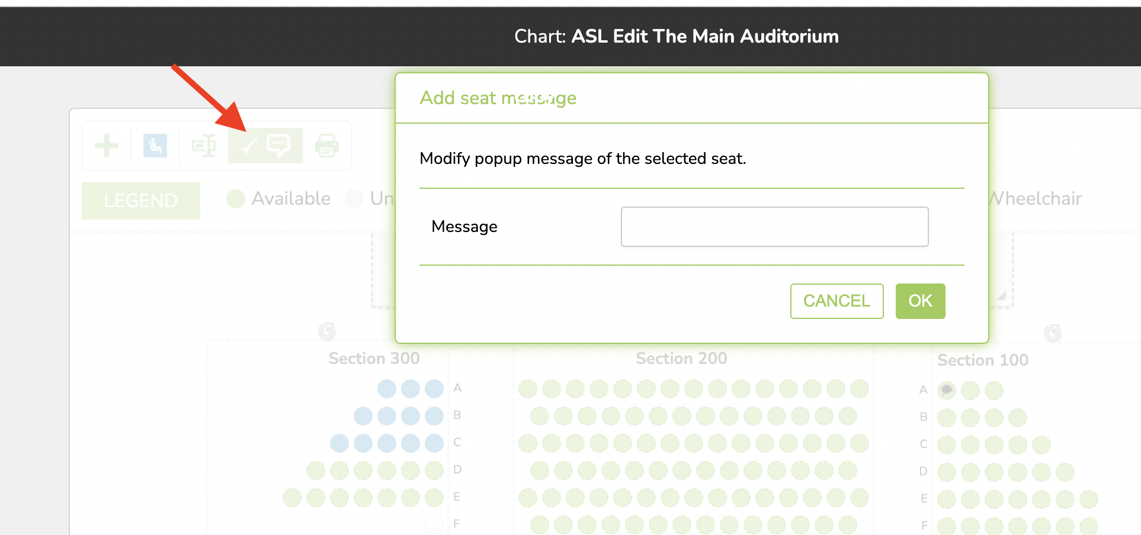Select the blue wheelchair seat tool
The image size is (1141, 535).
(x=155, y=146)
